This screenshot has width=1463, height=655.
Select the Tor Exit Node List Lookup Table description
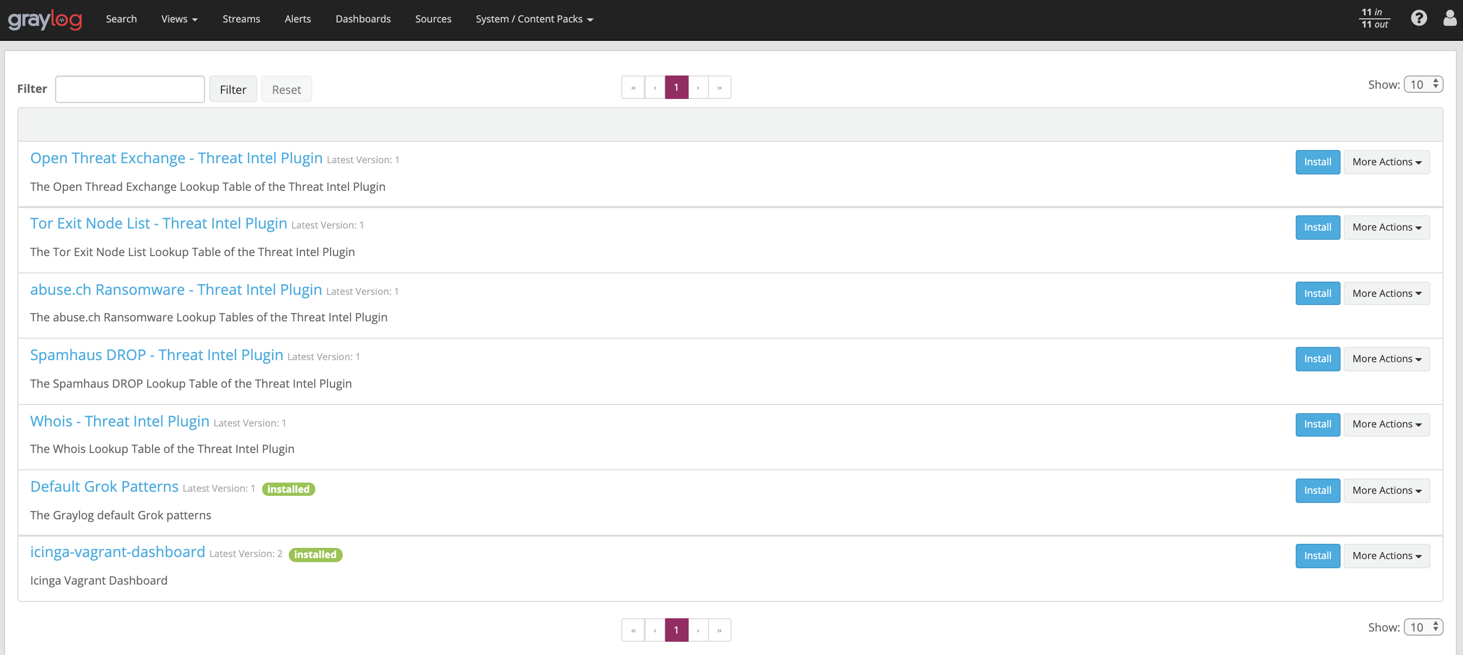[x=192, y=252]
